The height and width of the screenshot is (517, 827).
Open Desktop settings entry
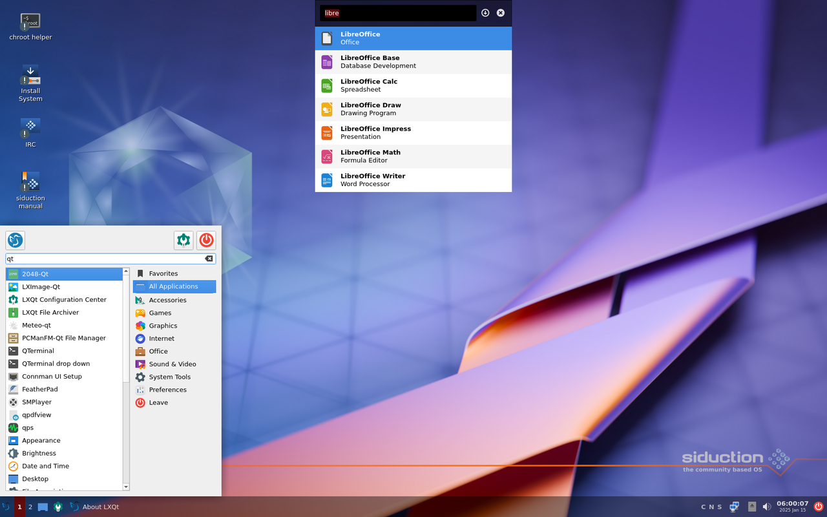coord(64,479)
